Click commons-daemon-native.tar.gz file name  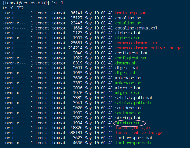pyautogui.click(x=148, y=48)
